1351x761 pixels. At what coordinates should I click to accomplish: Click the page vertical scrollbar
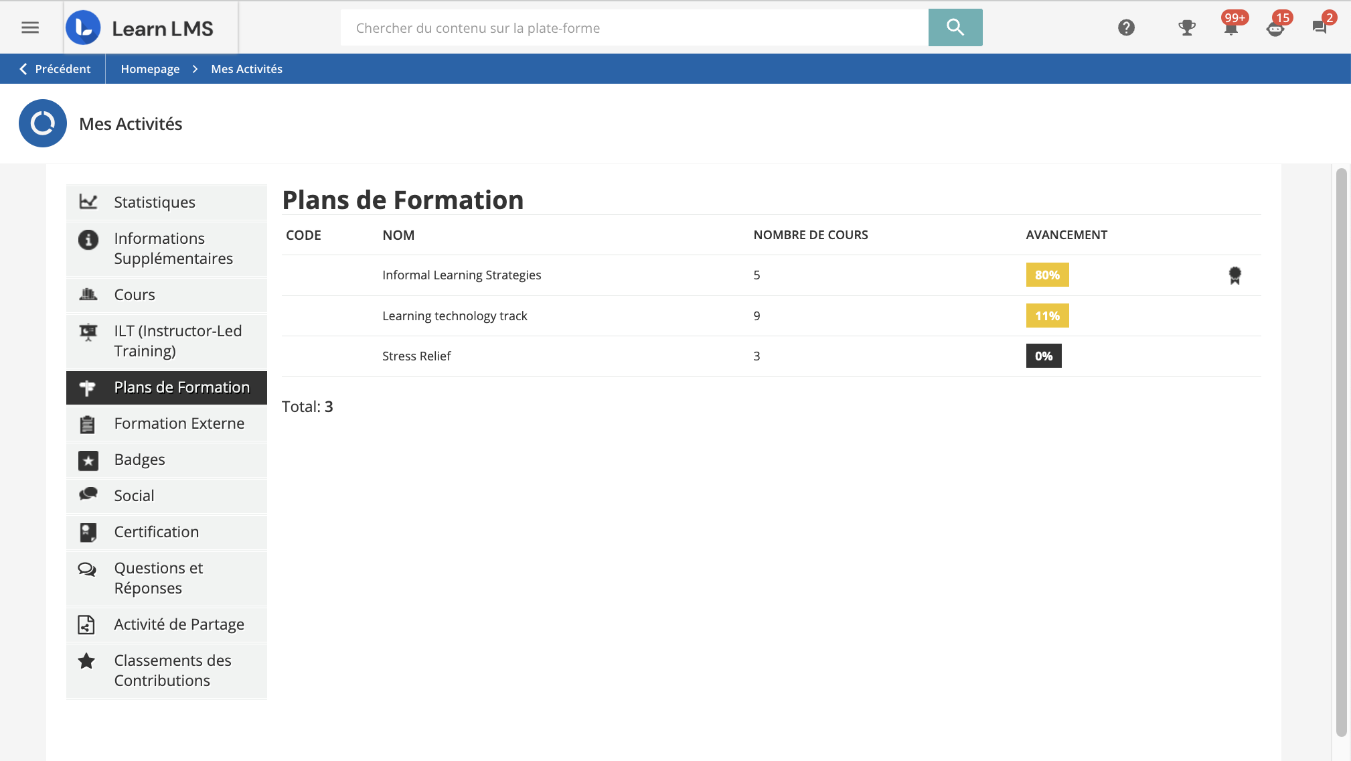1341,452
